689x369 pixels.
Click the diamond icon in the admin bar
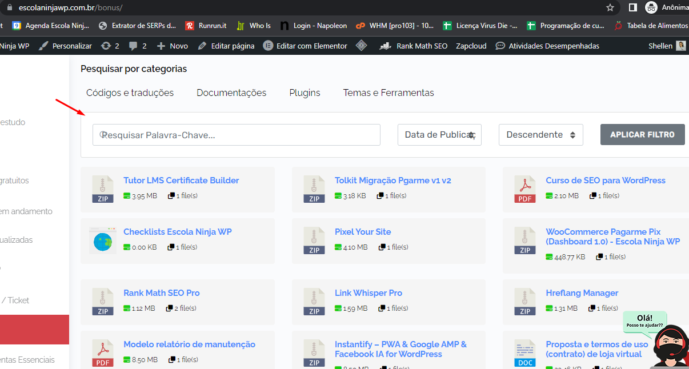[x=361, y=46]
